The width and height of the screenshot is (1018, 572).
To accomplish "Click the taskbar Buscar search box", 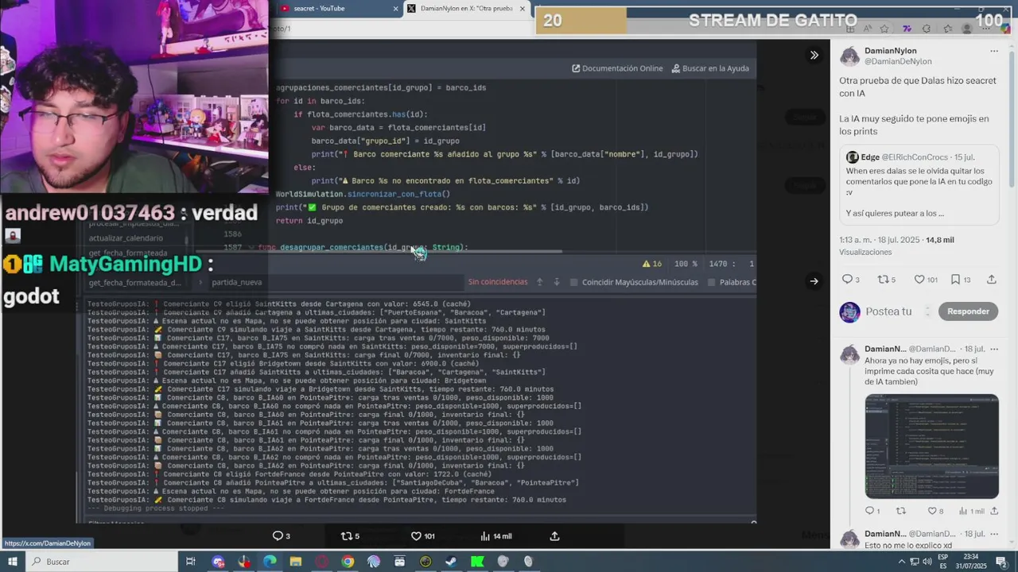I will coord(102,562).
